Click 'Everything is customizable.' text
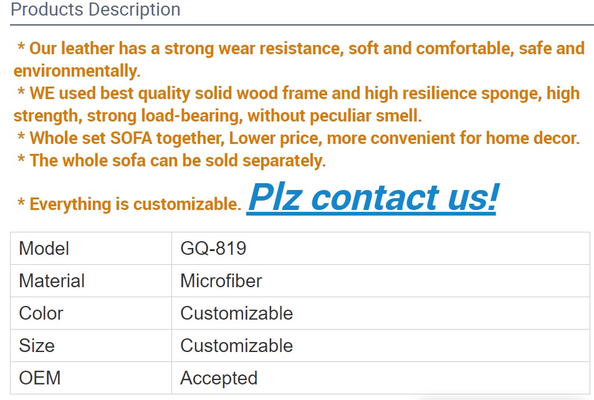Image resolution: width=594 pixels, height=400 pixels. [130, 204]
